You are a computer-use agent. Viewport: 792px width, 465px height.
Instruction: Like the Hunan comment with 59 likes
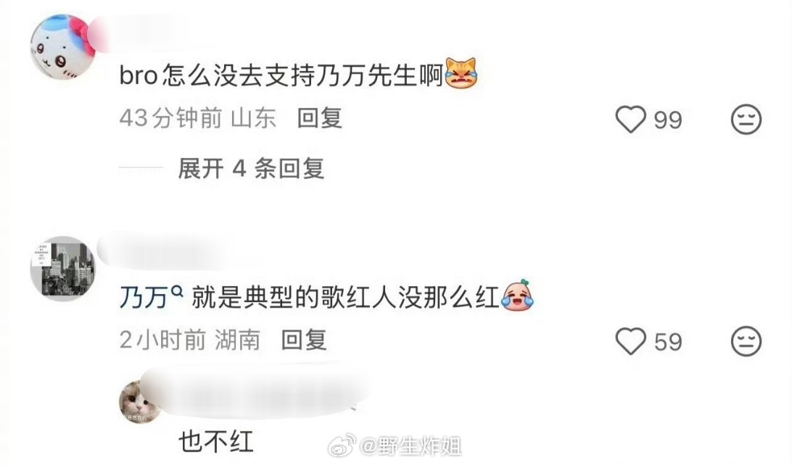coord(630,341)
